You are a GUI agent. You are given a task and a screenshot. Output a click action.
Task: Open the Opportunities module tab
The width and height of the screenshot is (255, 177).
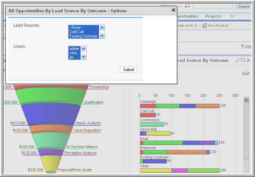pyautogui.click(x=188, y=16)
